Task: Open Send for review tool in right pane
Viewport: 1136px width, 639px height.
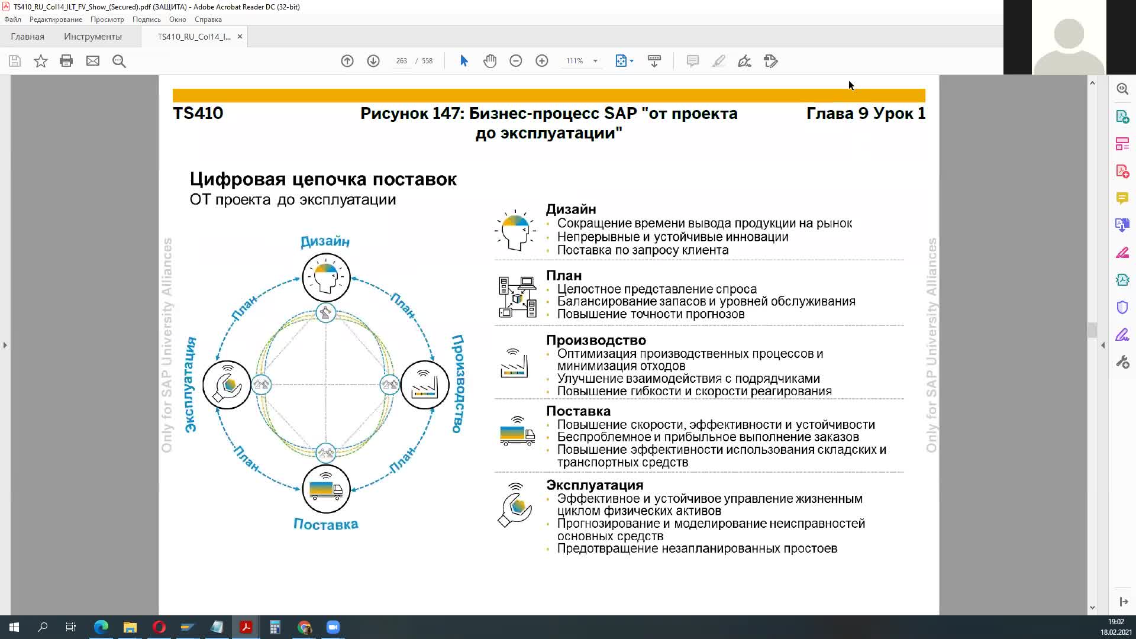Action: [1122, 280]
